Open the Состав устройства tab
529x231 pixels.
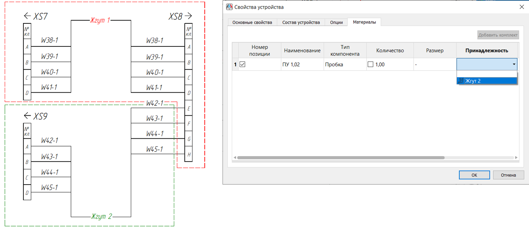(x=301, y=22)
